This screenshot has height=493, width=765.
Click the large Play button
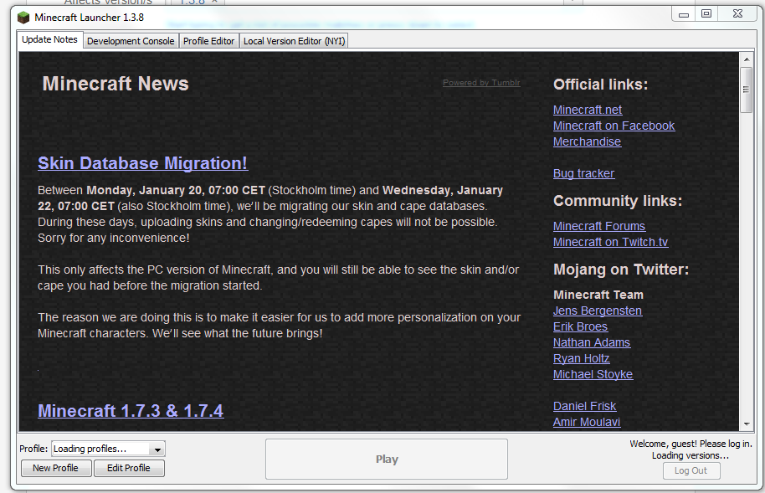point(387,460)
